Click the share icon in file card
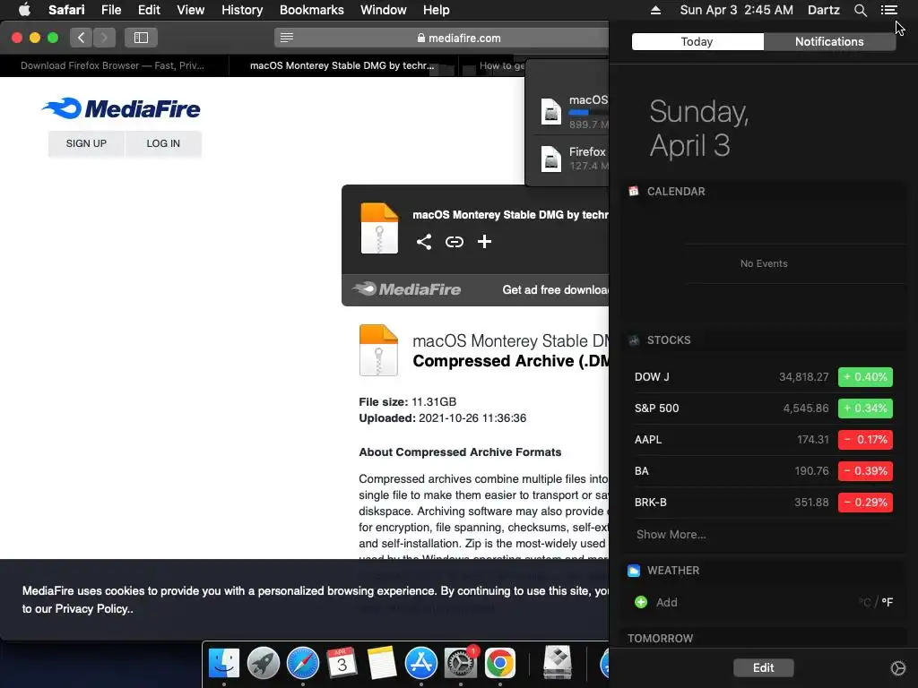The width and height of the screenshot is (918, 688). pyautogui.click(x=424, y=242)
